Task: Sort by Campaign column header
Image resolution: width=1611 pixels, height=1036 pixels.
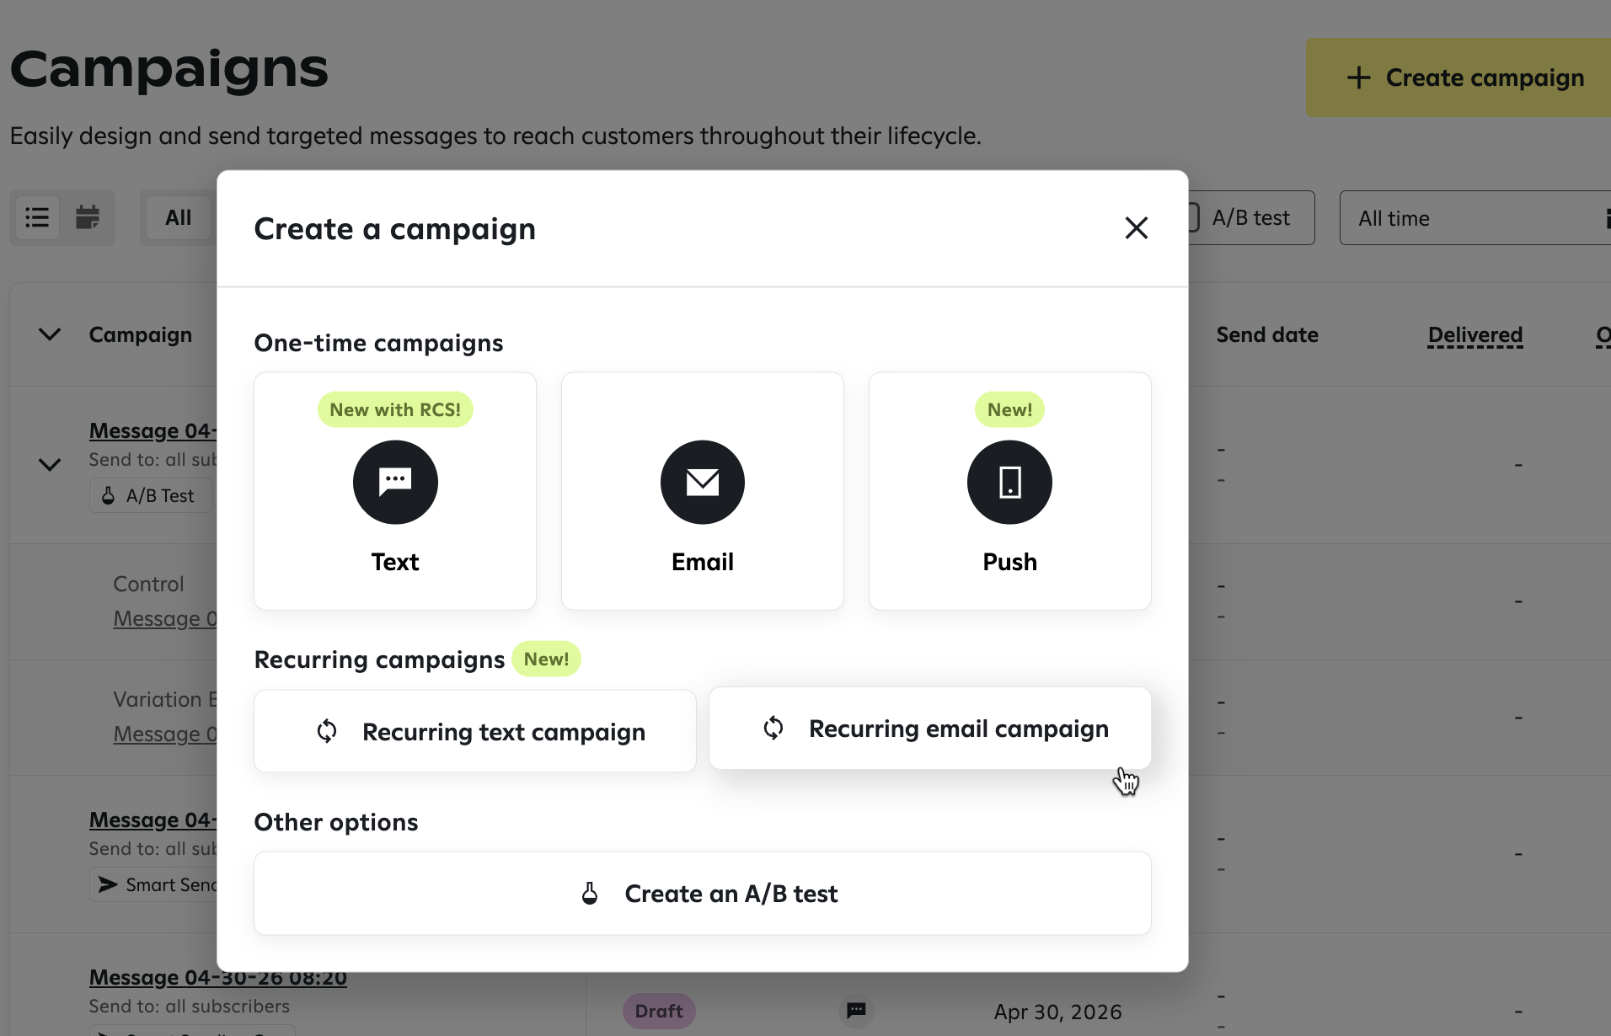Action: [x=141, y=334]
